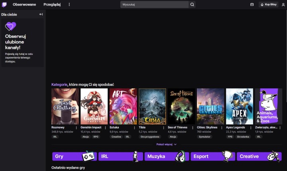
Task: Select the Esport category button
Action: pyautogui.click(x=213, y=156)
